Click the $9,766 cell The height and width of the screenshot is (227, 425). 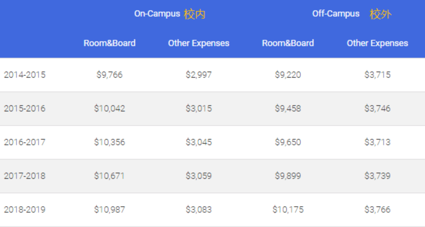pos(110,75)
